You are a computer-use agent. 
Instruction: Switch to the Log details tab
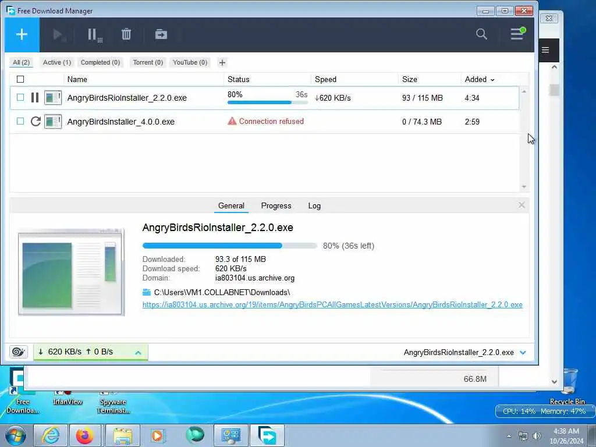pyautogui.click(x=314, y=205)
